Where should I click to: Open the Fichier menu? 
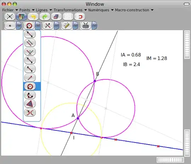click(10, 10)
